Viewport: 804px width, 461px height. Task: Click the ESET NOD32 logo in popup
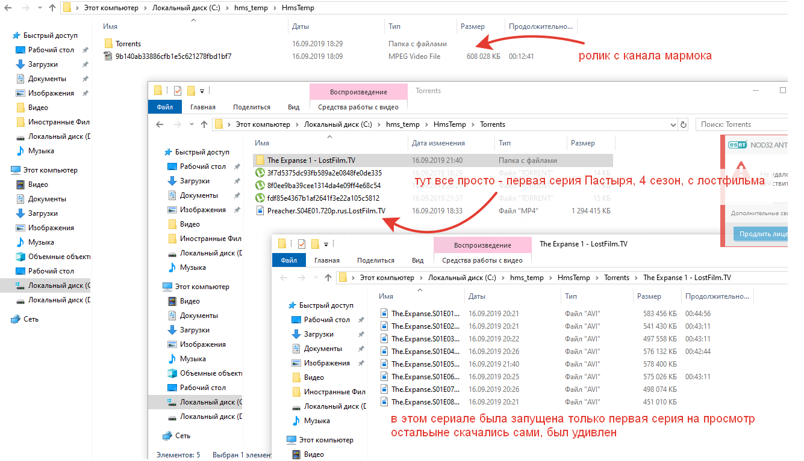click(738, 145)
